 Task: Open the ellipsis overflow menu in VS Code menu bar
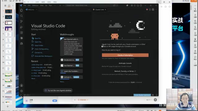[55, 6]
